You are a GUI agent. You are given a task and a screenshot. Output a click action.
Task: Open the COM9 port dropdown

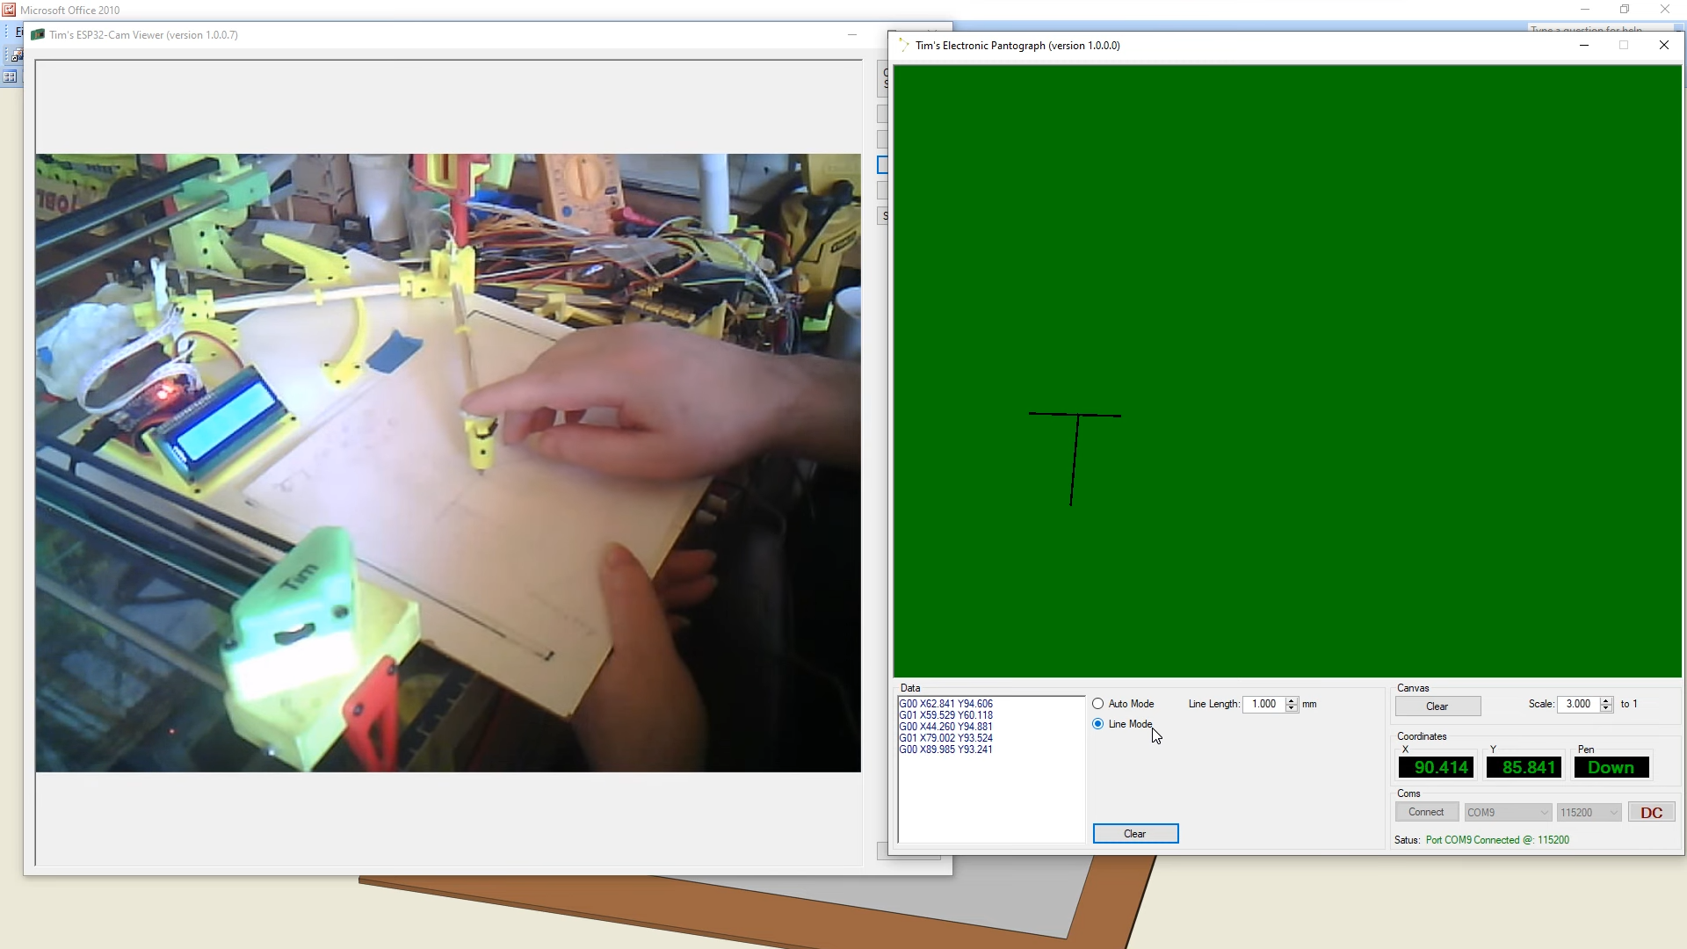(x=1508, y=813)
